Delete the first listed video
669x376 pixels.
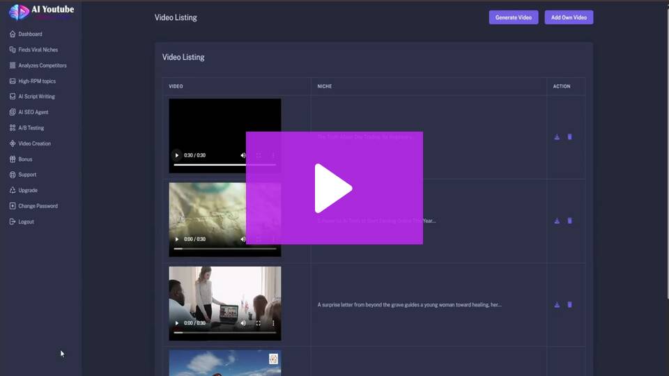pyautogui.click(x=569, y=137)
